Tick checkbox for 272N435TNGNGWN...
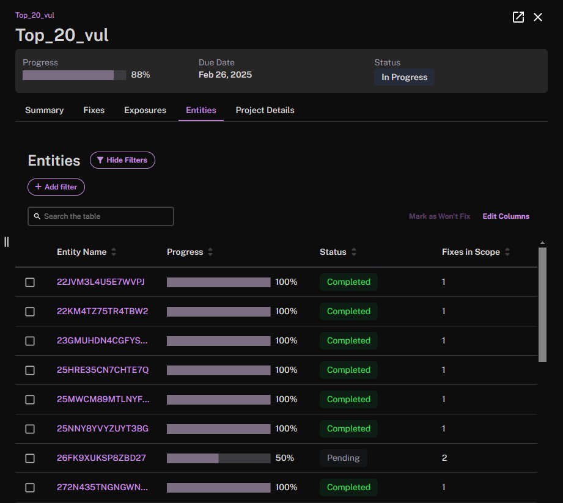Screen dimensions: 563x503 (30, 488)
